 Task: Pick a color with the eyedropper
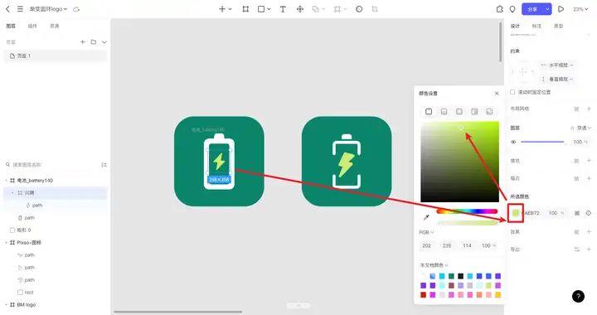[x=426, y=217]
